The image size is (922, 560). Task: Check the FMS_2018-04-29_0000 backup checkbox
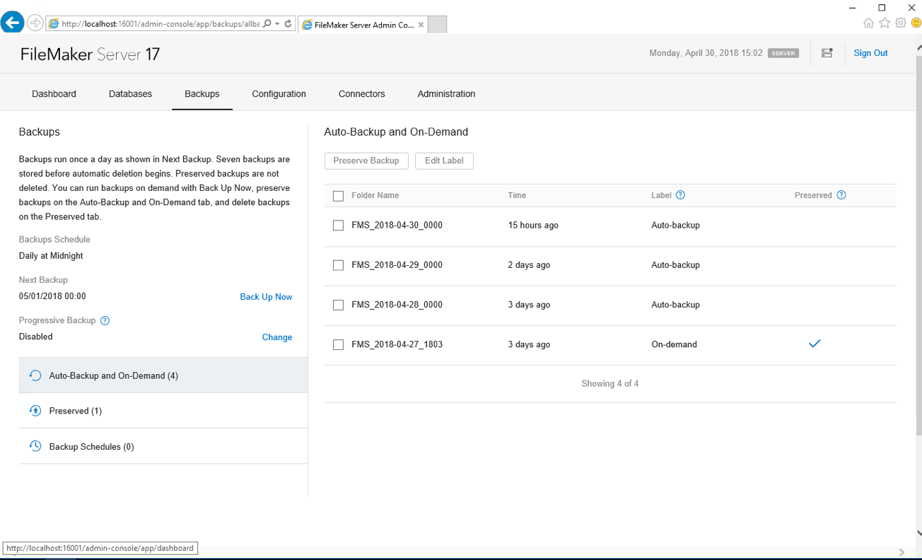338,265
